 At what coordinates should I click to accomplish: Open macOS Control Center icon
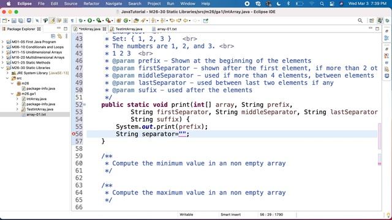(x=332, y=4)
